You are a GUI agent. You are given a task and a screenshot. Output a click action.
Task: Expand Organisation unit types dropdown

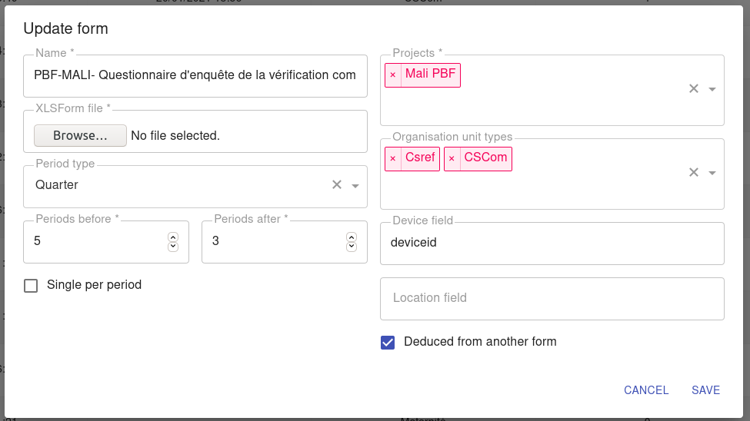(x=712, y=173)
